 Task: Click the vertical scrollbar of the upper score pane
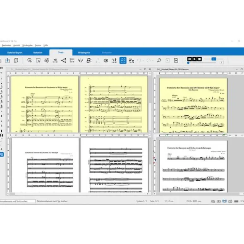click(x=150, y=102)
